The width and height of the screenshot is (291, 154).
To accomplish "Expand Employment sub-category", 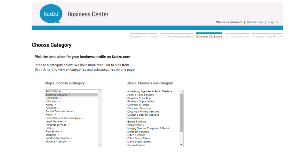I will [153, 125].
